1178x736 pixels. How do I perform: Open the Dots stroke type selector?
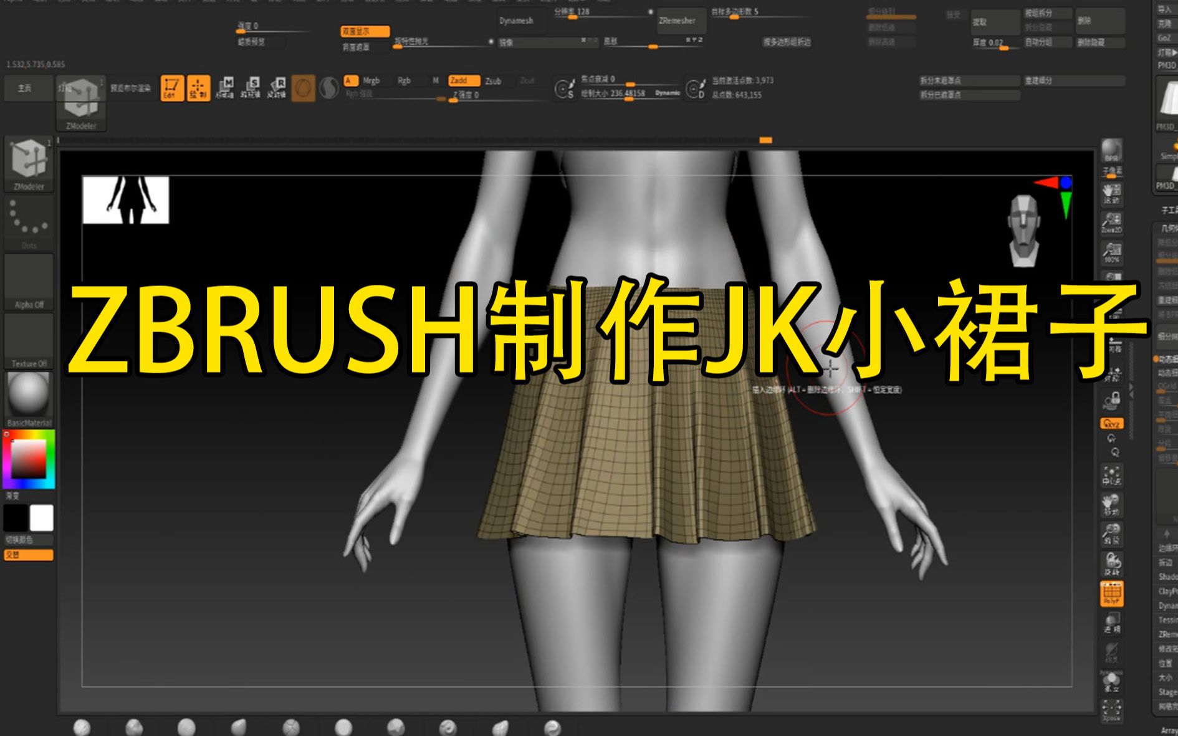pyautogui.click(x=29, y=222)
